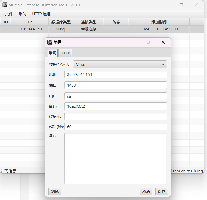Sort by the table's 备忘 column header

click(116, 22)
